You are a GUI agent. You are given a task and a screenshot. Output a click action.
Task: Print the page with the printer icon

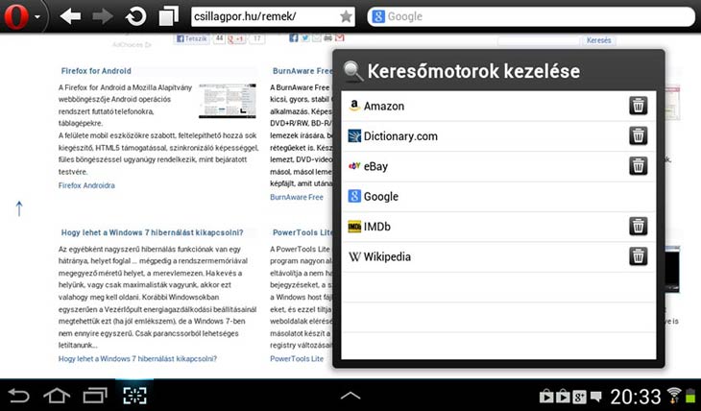pyautogui.click(x=328, y=38)
